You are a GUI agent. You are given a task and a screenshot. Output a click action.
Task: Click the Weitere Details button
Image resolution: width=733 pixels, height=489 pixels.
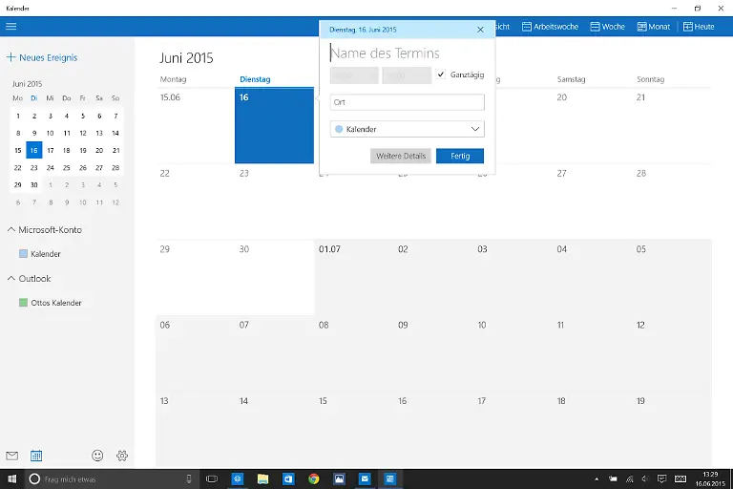[401, 156]
